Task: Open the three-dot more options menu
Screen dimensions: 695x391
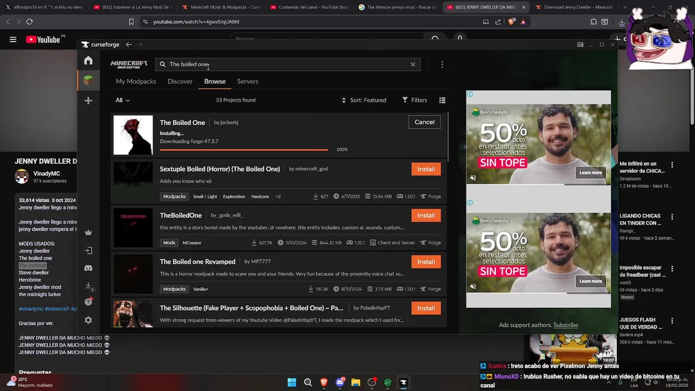Action: pos(442,64)
